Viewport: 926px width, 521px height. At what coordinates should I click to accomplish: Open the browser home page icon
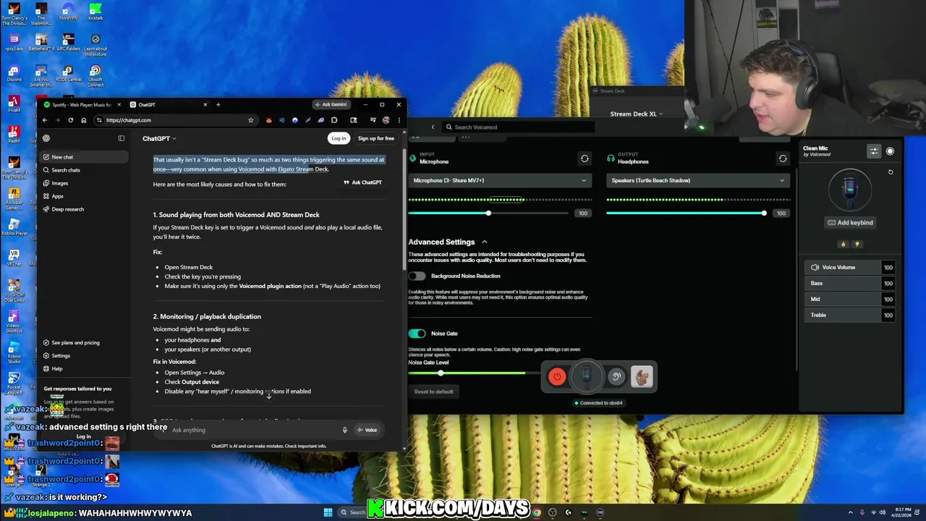(83, 120)
